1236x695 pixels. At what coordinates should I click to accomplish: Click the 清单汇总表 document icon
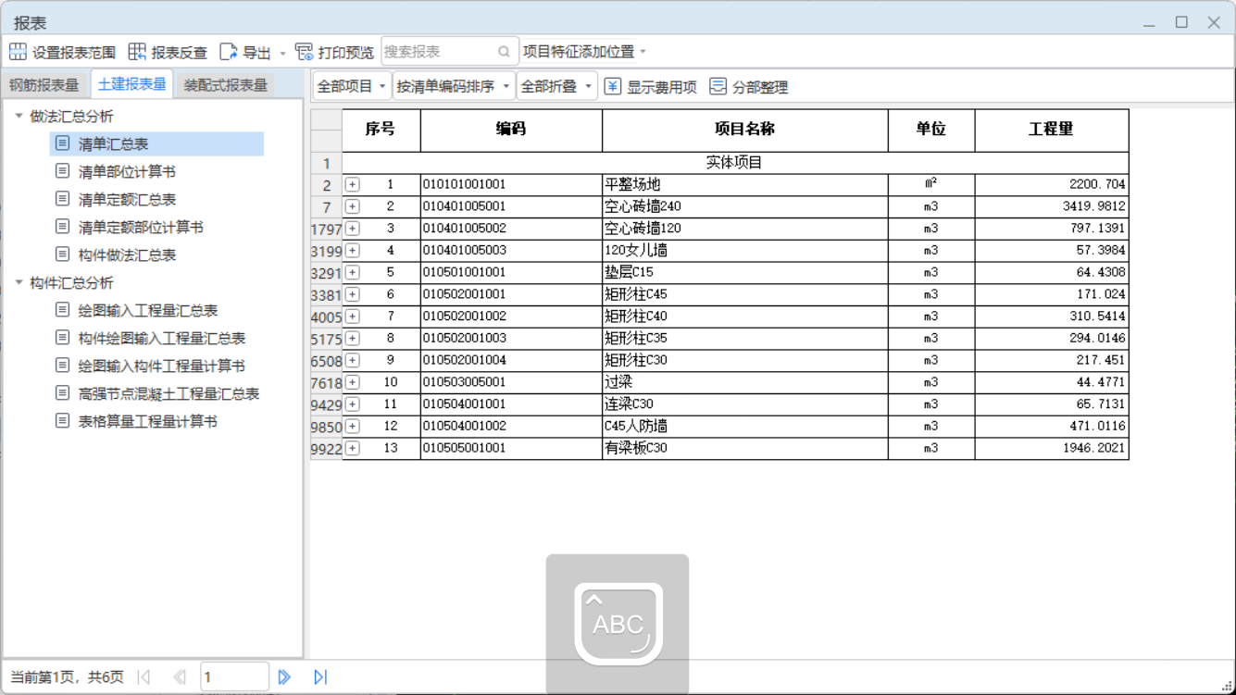(x=62, y=143)
